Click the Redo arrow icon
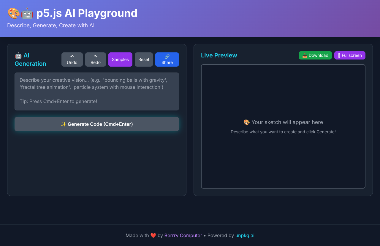The width and height of the screenshot is (380, 246). [96, 57]
